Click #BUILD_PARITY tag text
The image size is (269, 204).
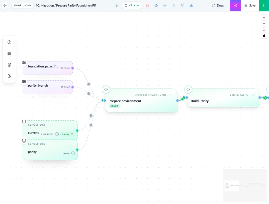(x=239, y=95)
